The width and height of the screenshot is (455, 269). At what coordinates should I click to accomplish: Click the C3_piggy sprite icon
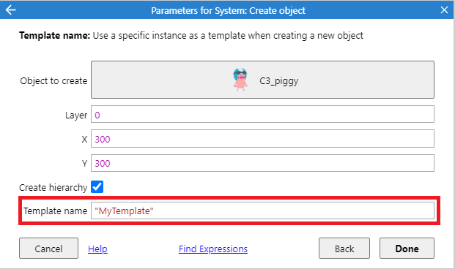240,80
